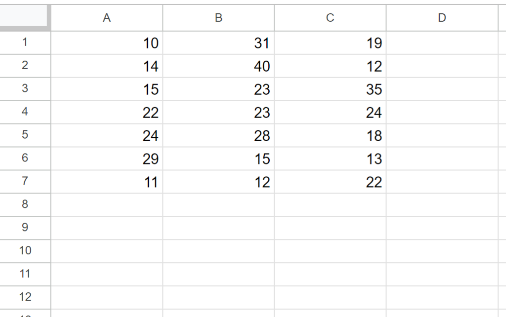Select row header 1
Image resolution: width=506 pixels, height=317 pixels.
(25, 43)
